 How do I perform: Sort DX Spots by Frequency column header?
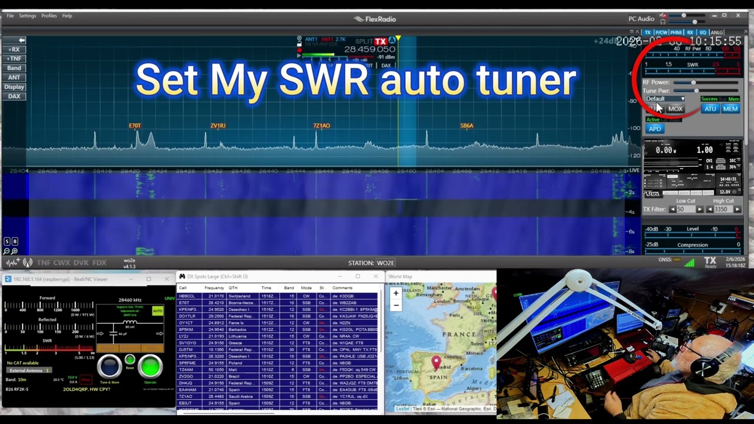[x=214, y=288]
